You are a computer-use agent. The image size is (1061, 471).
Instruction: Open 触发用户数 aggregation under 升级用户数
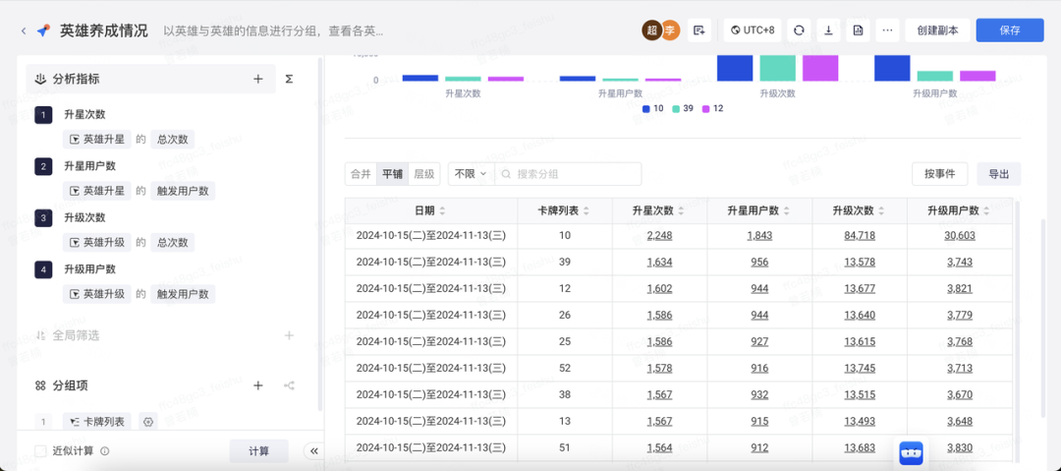(x=183, y=294)
